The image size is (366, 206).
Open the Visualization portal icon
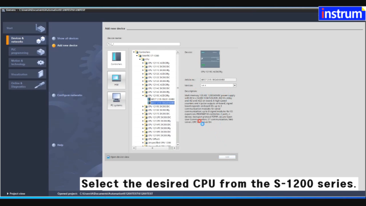40,74
